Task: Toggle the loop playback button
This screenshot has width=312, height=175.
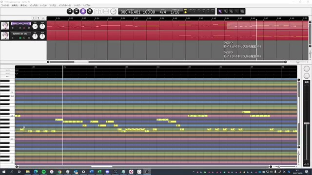Action: [x=90, y=11]
